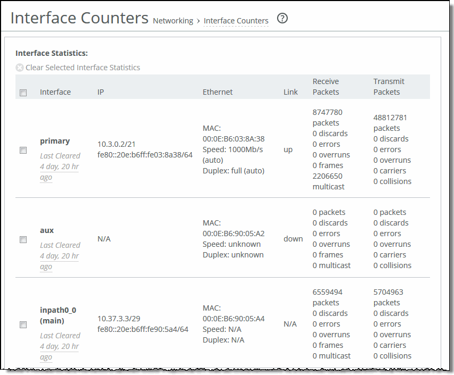The image size is (454, 375).
Task: Click the Interface column header
Action: point(55,92)
